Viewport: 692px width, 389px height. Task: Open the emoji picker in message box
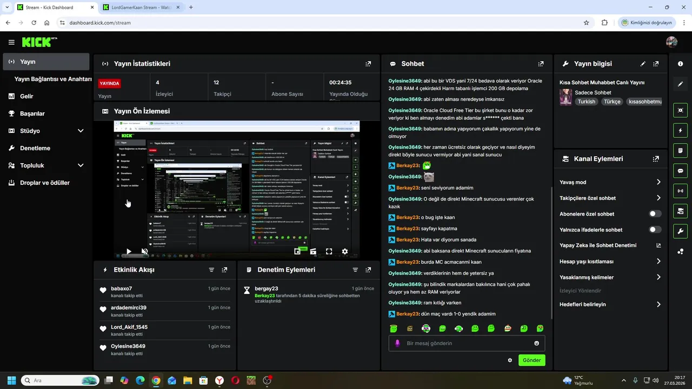coord(536,343)
